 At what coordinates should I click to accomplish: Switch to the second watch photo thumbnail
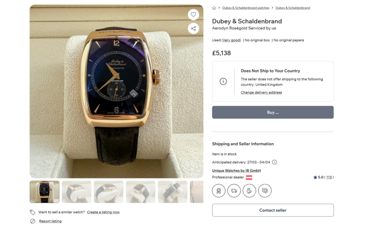pos(76,192)
